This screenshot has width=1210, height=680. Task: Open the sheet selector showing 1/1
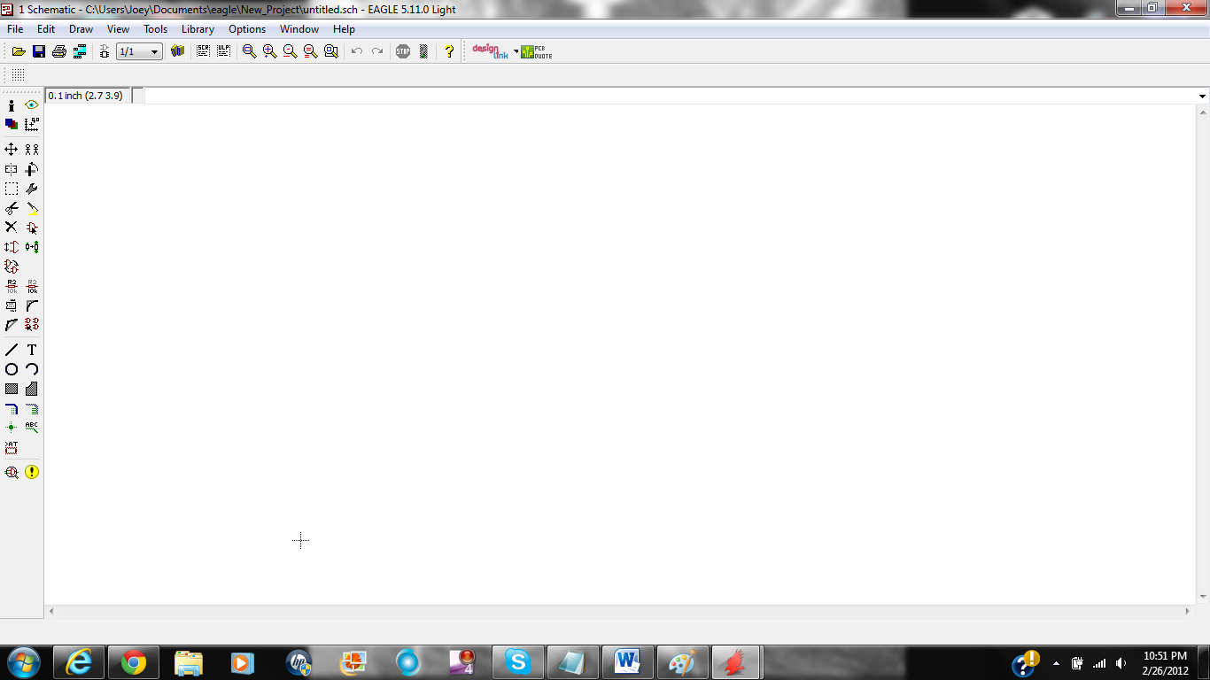140,51
